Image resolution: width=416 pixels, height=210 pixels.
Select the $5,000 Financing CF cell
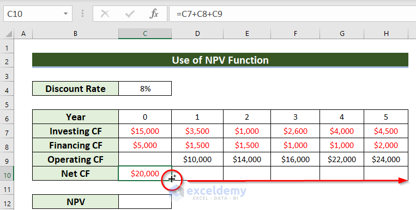click(x=145, y=145)
